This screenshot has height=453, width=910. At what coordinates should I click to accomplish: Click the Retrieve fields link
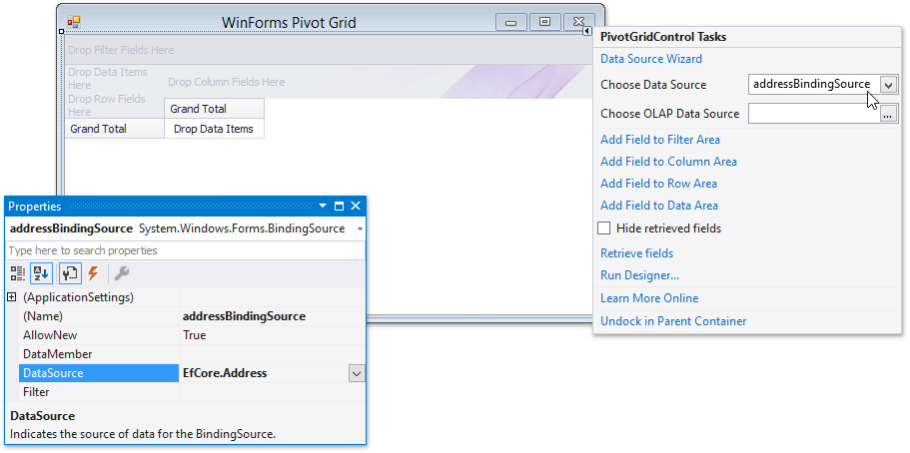[636, 253]
